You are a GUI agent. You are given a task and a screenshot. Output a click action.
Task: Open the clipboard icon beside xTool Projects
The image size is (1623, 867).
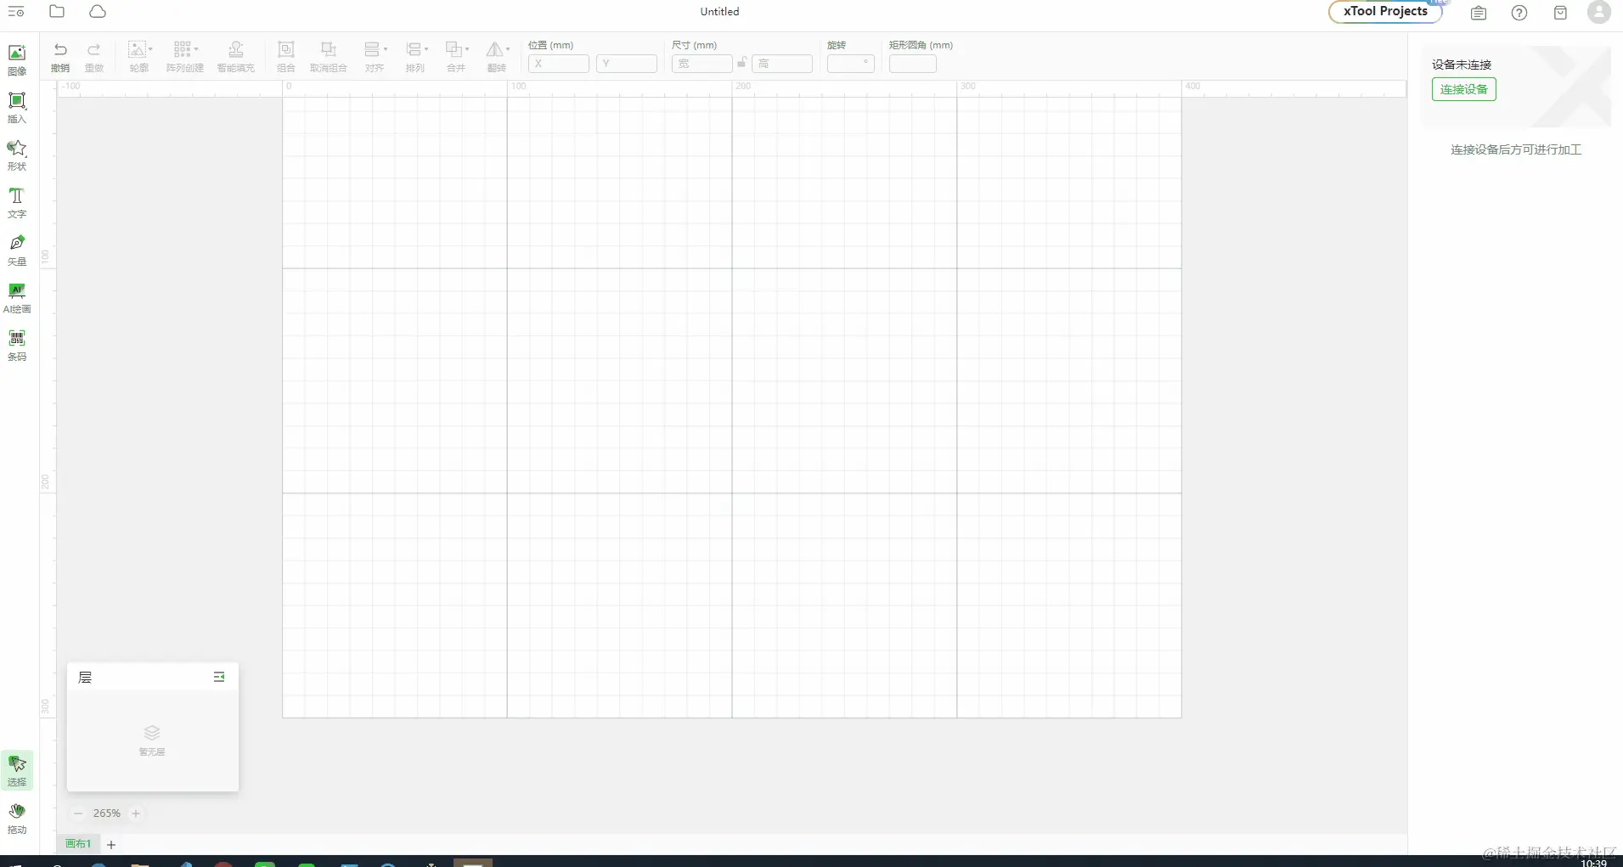coord(1479,13)
